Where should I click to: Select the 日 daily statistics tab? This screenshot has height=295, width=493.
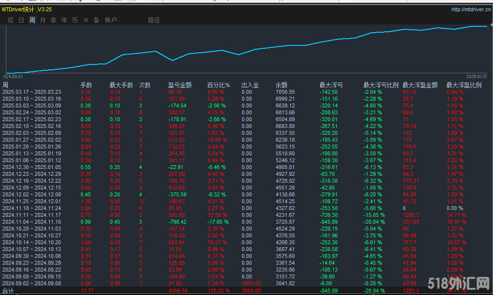pyautogui.click(x=21, y=20)
